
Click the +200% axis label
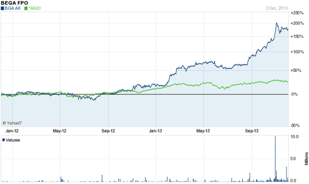(297, 23)
